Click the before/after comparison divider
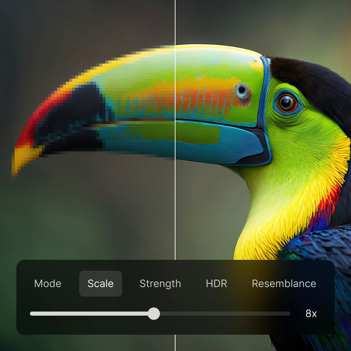Screen dimensions: 351x351 175,136
